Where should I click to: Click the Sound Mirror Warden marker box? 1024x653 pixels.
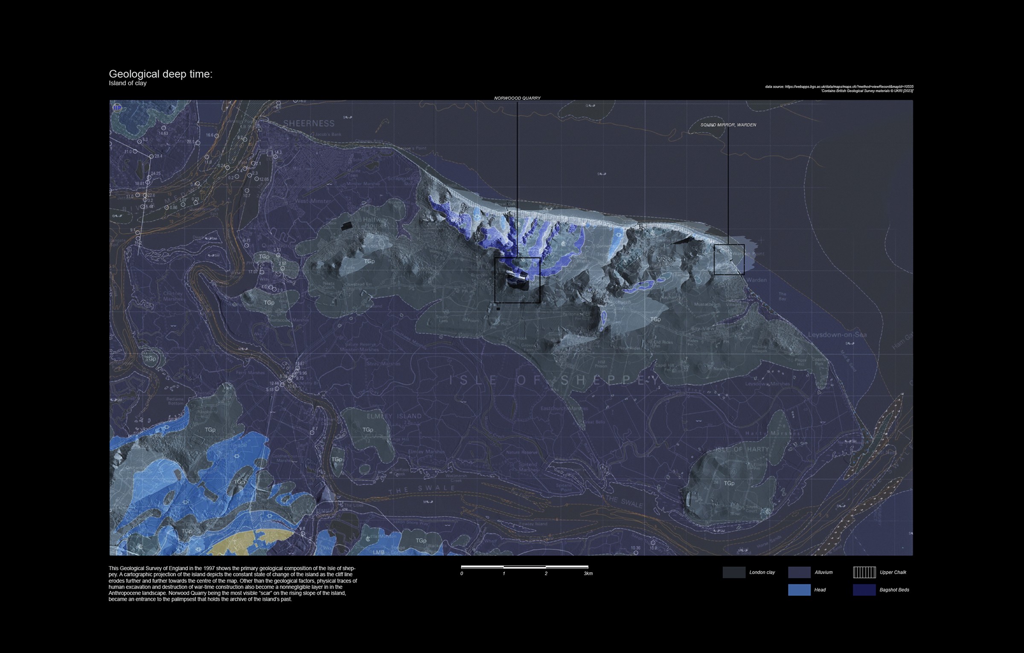729,259
